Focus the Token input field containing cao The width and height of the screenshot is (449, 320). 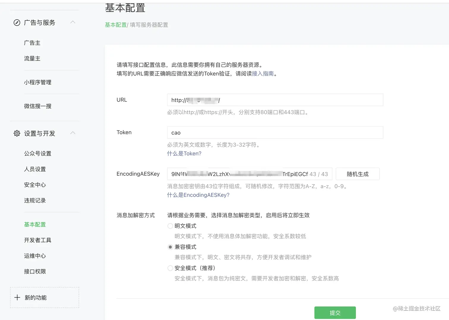coord(275,132)
